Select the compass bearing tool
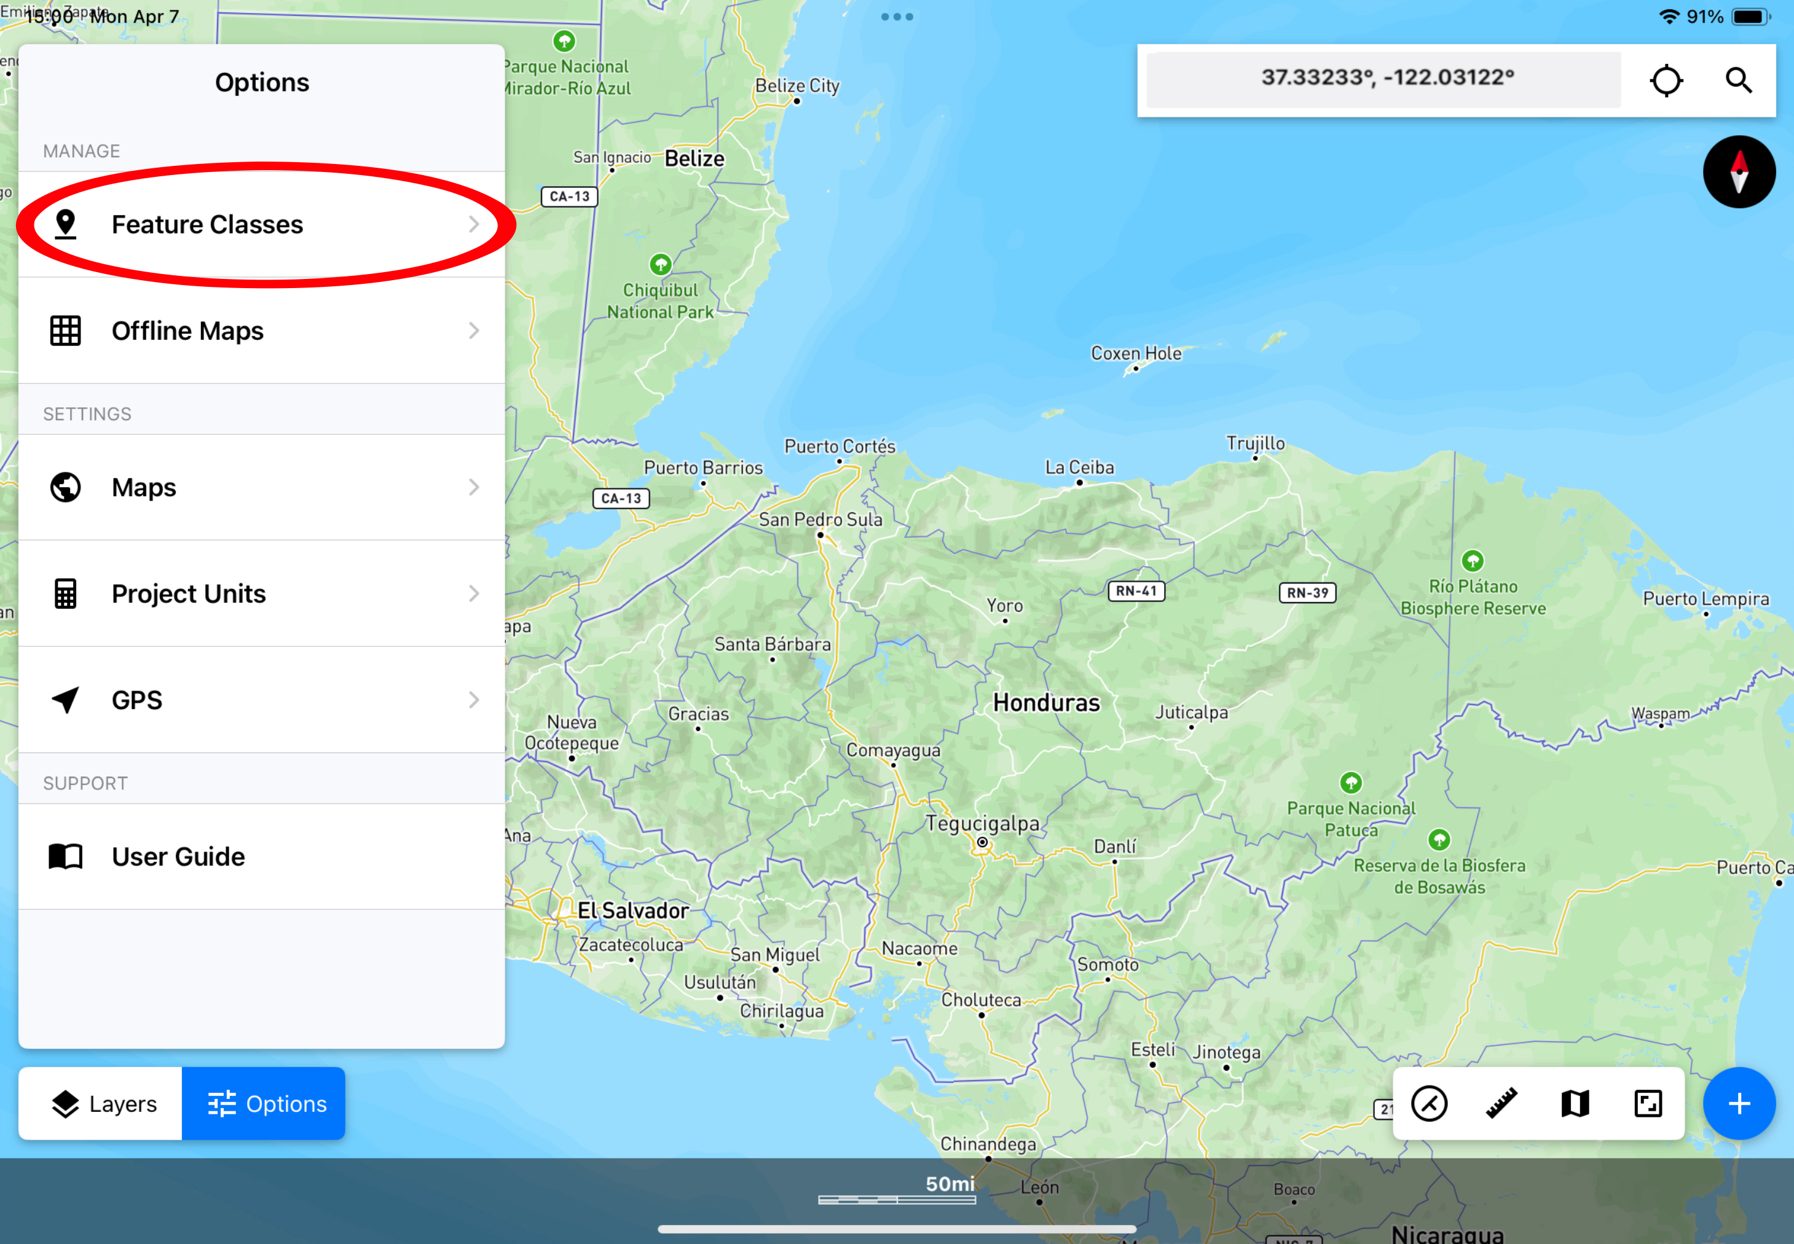The width and height of the screenshot is (1794, 1244). click(1429, 1104)
